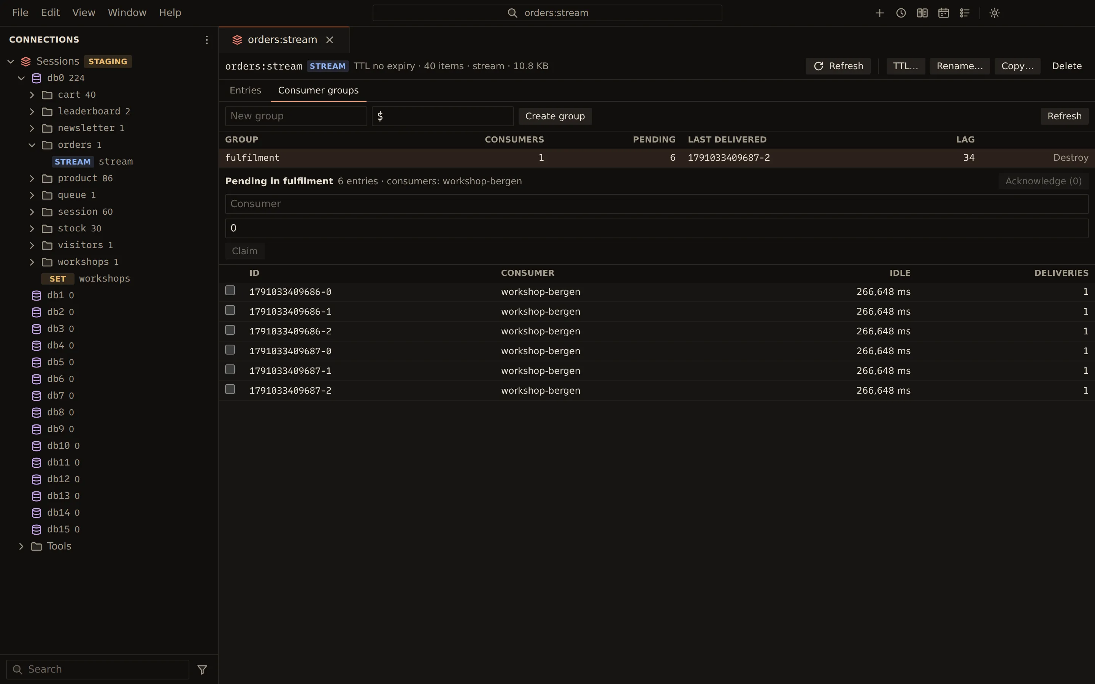The width and height of the screenshot is (1095, 684).
Task: Collapse the orders folder chevron
Action: 32,145
